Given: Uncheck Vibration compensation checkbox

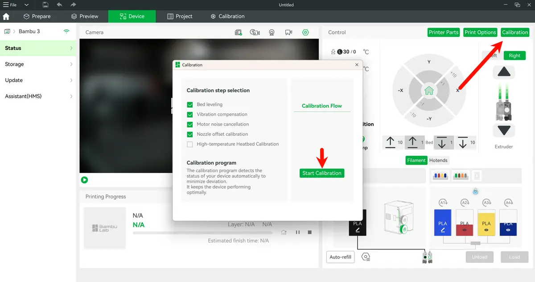Looking at the screenshot, I should 190,114.
